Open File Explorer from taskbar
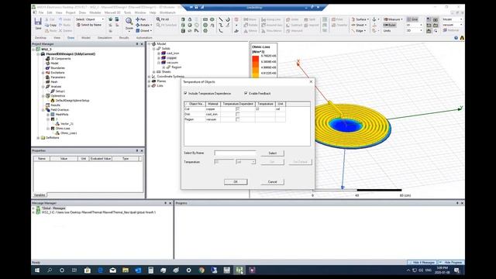496x279 pixels. (126, 270)
